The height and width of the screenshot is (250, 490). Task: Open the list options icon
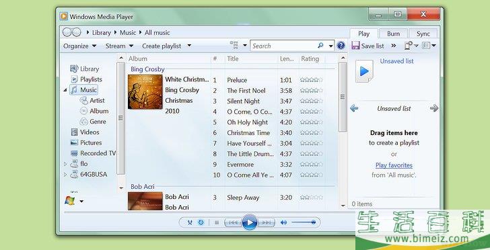[x=426, y=46]
